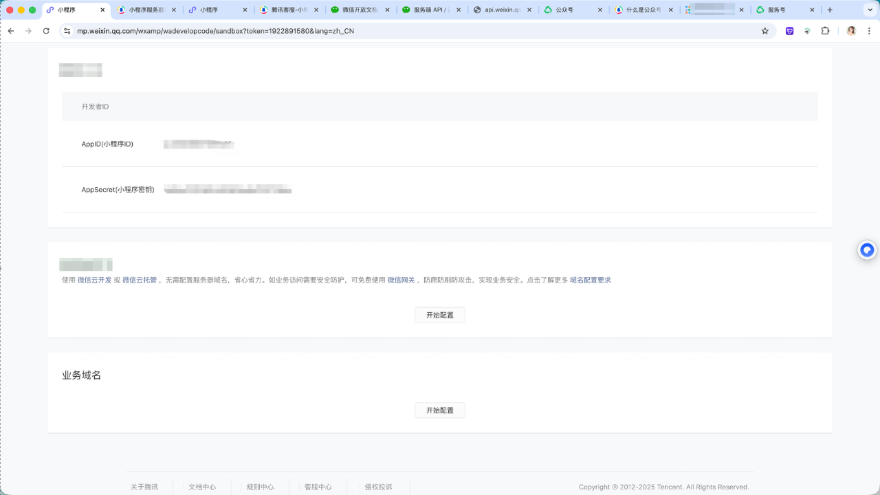
Task: Click the blurred AppSecret value
Action: [228, 189]
